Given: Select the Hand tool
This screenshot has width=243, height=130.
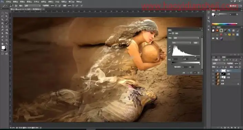Looking at the screenshot, I should [x=2, y=44].
